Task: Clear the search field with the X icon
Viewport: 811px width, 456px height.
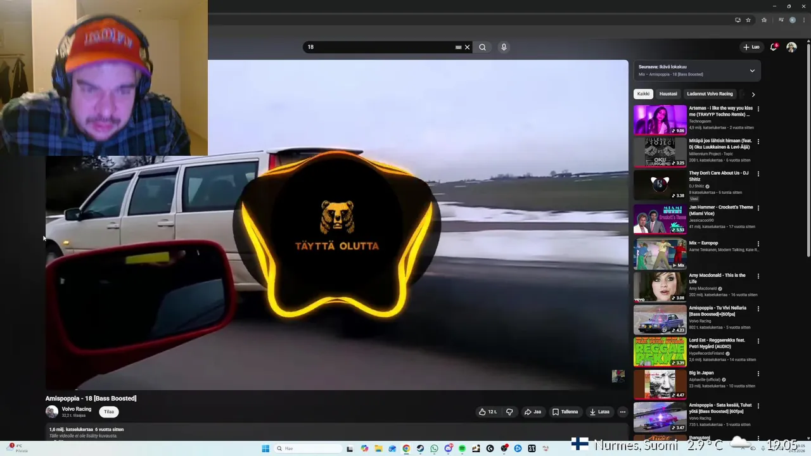Action: [x=468, y=47]
